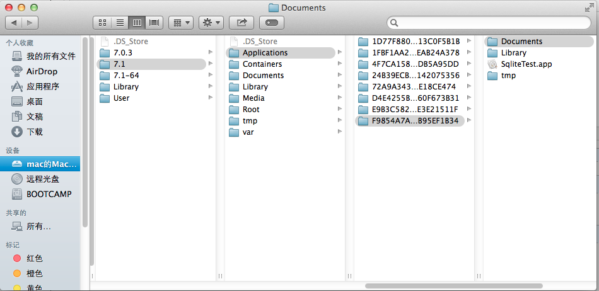Open AirDrop in sidebar

(x=40, y=71)
